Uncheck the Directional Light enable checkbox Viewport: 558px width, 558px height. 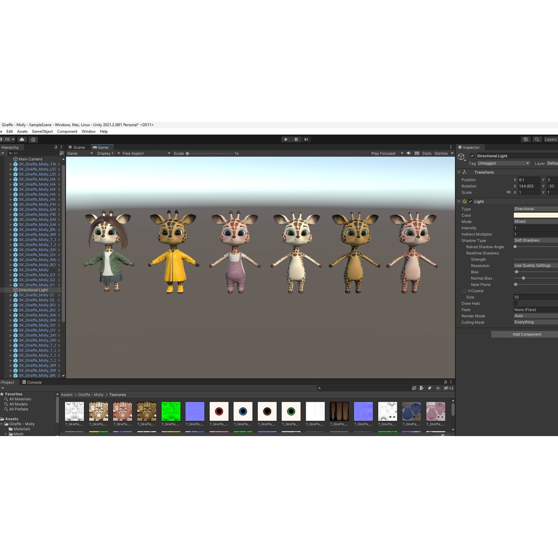click(x=472, y=156)
